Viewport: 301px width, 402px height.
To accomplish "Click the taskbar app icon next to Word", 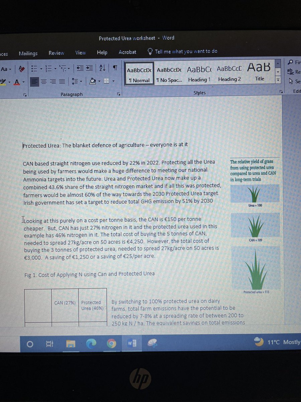I will [153, 342].
